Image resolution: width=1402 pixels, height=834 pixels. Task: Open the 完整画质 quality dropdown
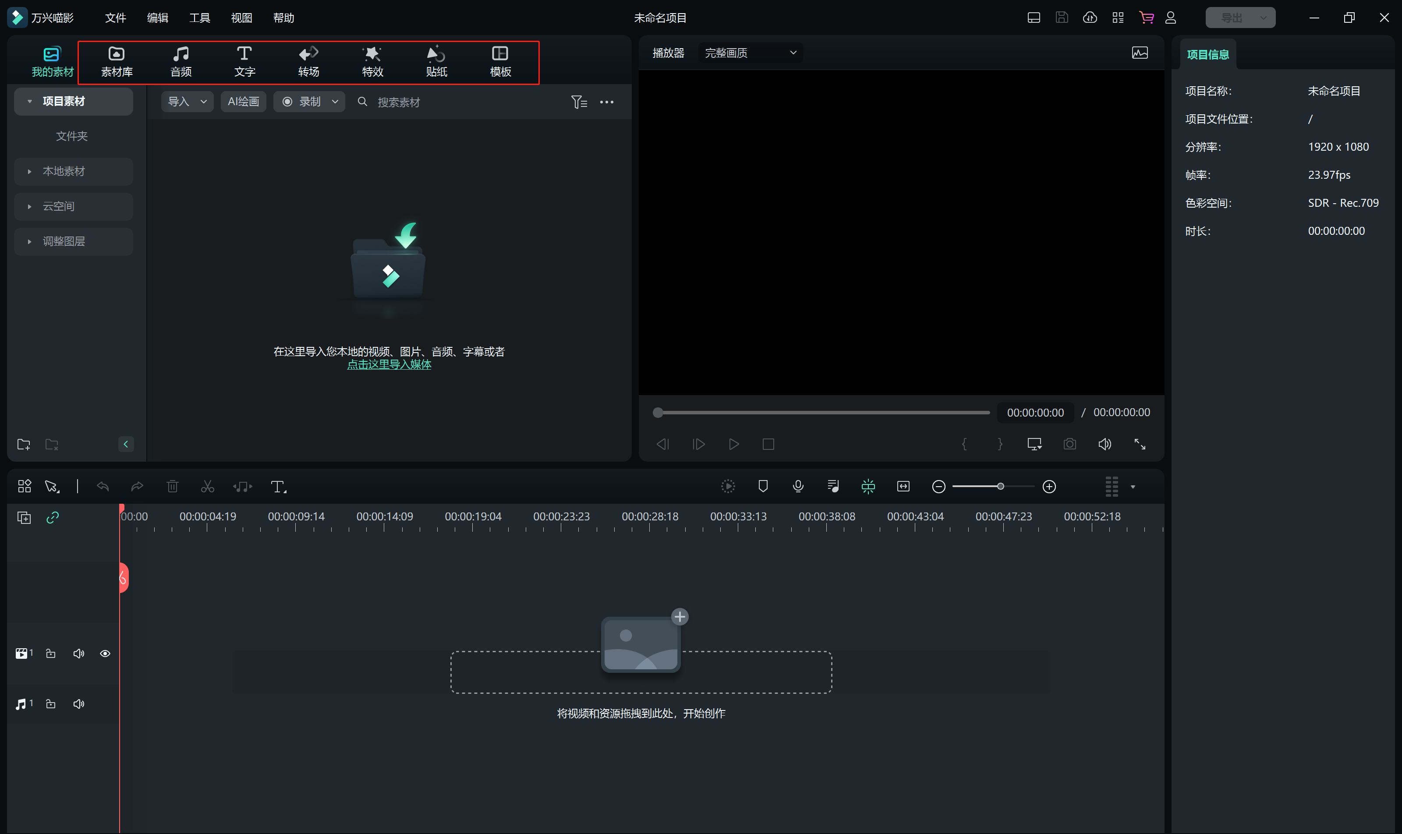(751, 53)
